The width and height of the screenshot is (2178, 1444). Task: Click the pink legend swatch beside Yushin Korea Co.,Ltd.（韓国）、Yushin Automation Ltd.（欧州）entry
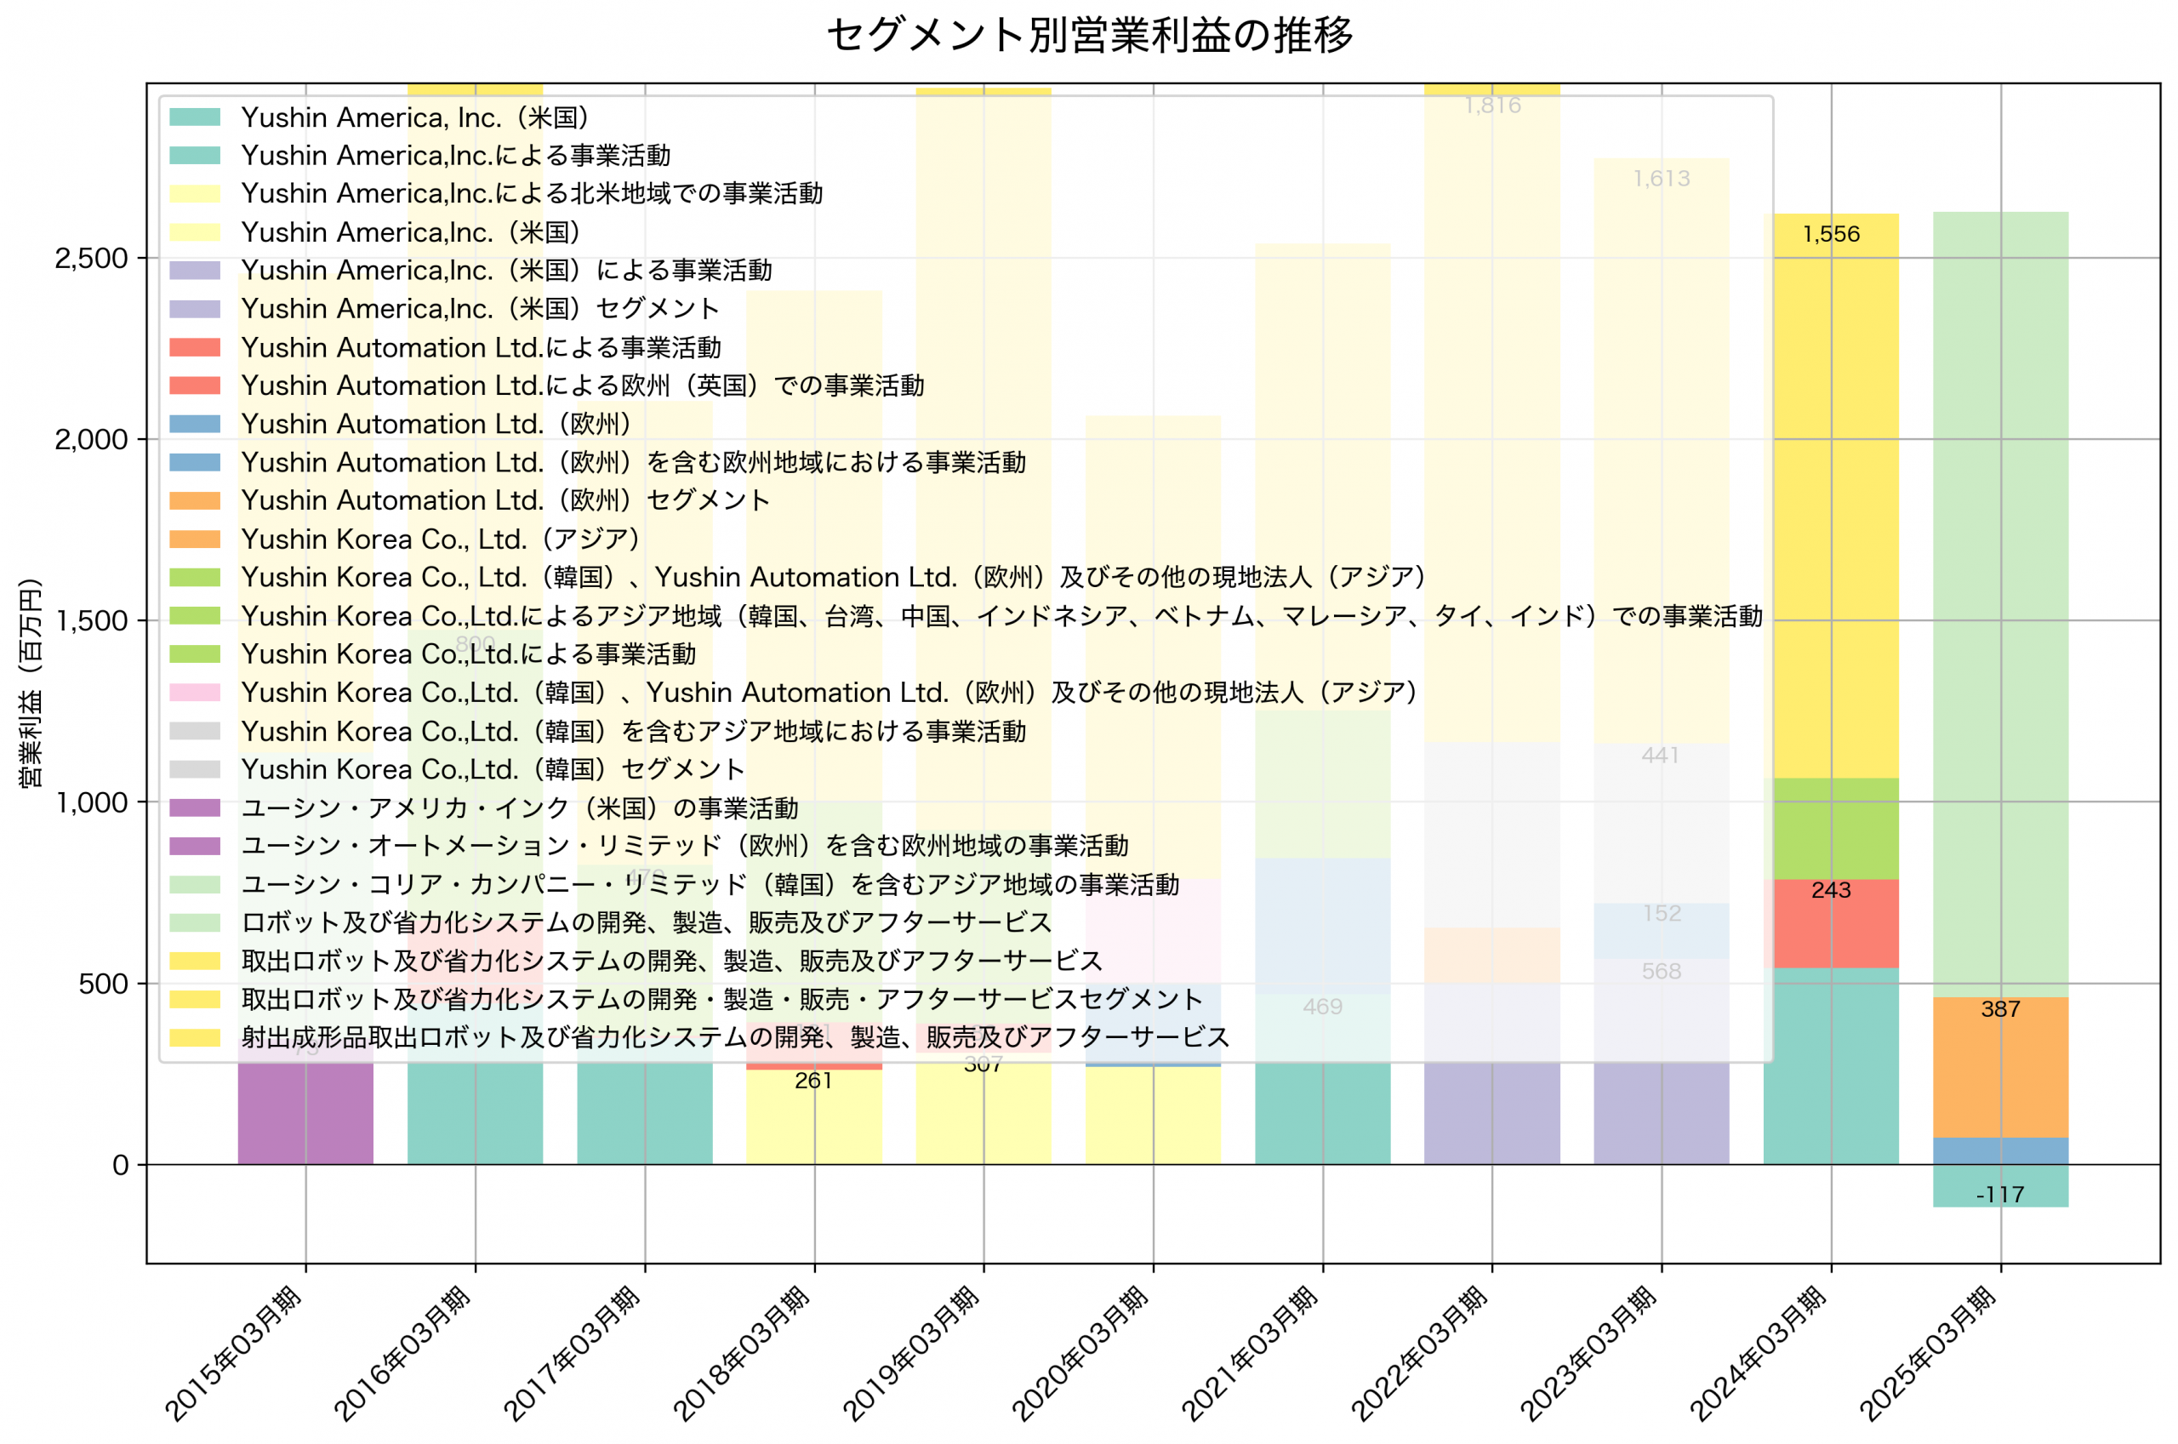(193, 693)
